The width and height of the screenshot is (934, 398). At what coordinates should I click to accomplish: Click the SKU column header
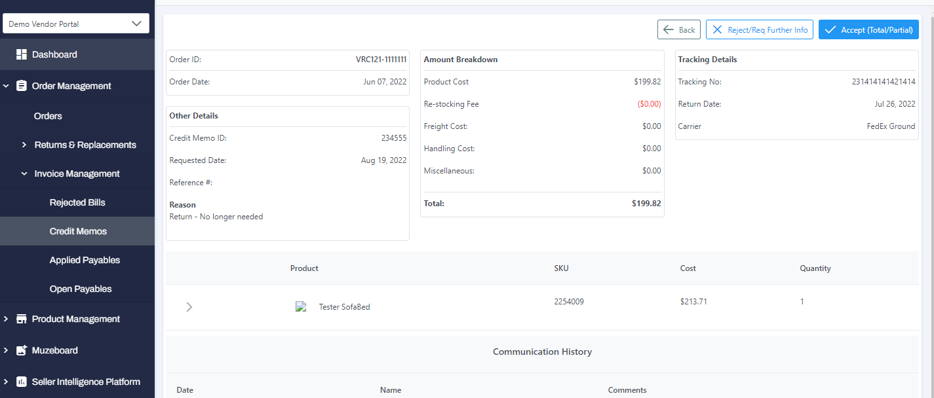click(x=561, y=268)
